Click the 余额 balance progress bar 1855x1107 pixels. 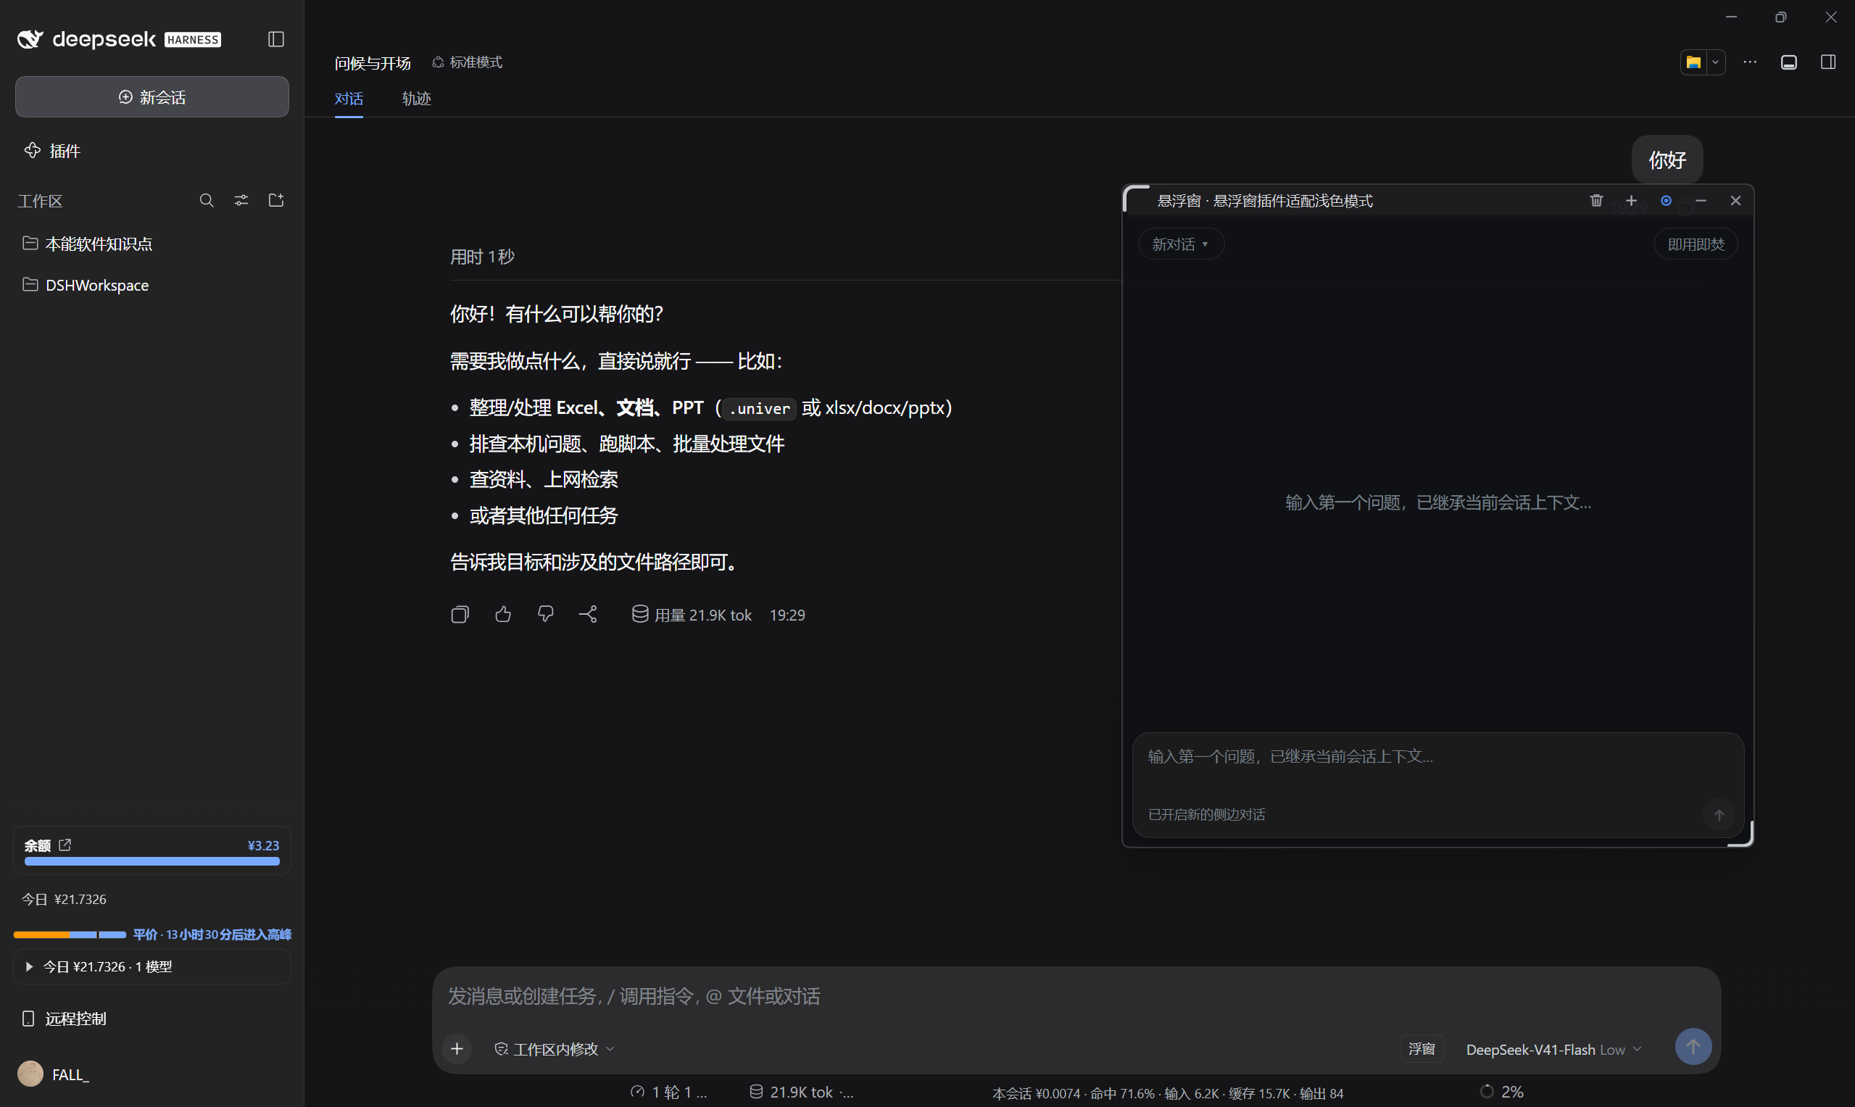[152, 861]
